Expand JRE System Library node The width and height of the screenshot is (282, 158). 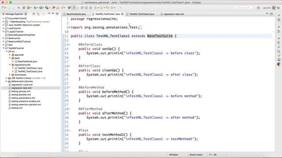point(7,78)
